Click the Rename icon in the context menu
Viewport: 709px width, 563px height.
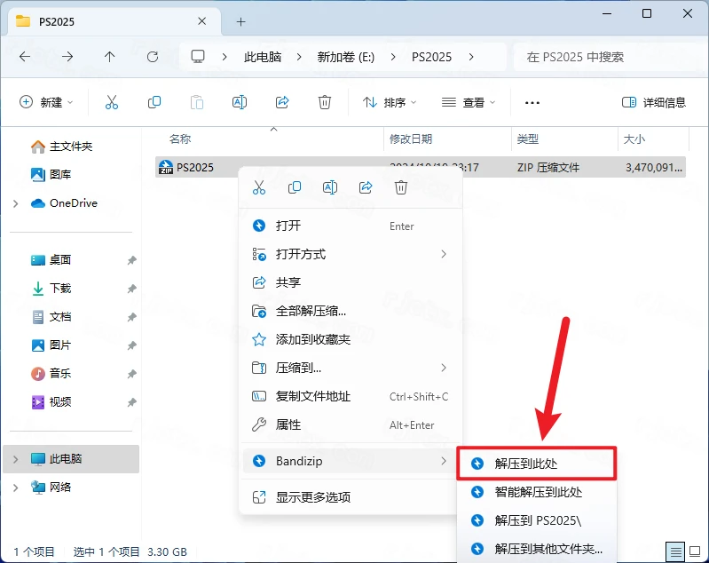point(330,187)
